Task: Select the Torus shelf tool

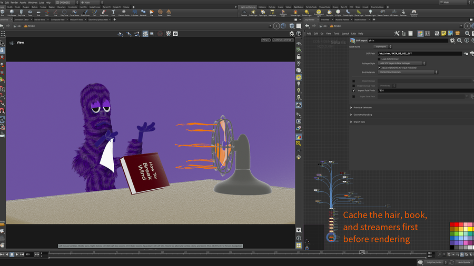Action: point(30,13)
